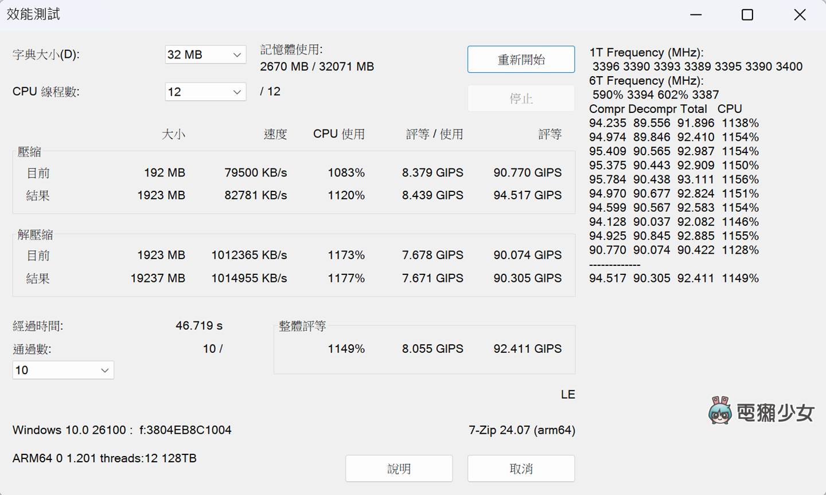Click the 評等 / 使用 column header
The width and height of the screenshot is (826, 495).
click(x=434, y=134)
